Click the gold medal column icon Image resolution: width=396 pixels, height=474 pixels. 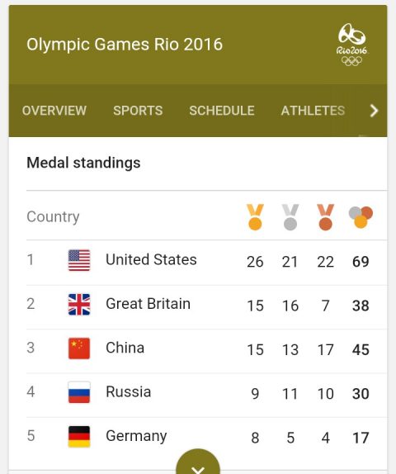[x=255, y=217]
